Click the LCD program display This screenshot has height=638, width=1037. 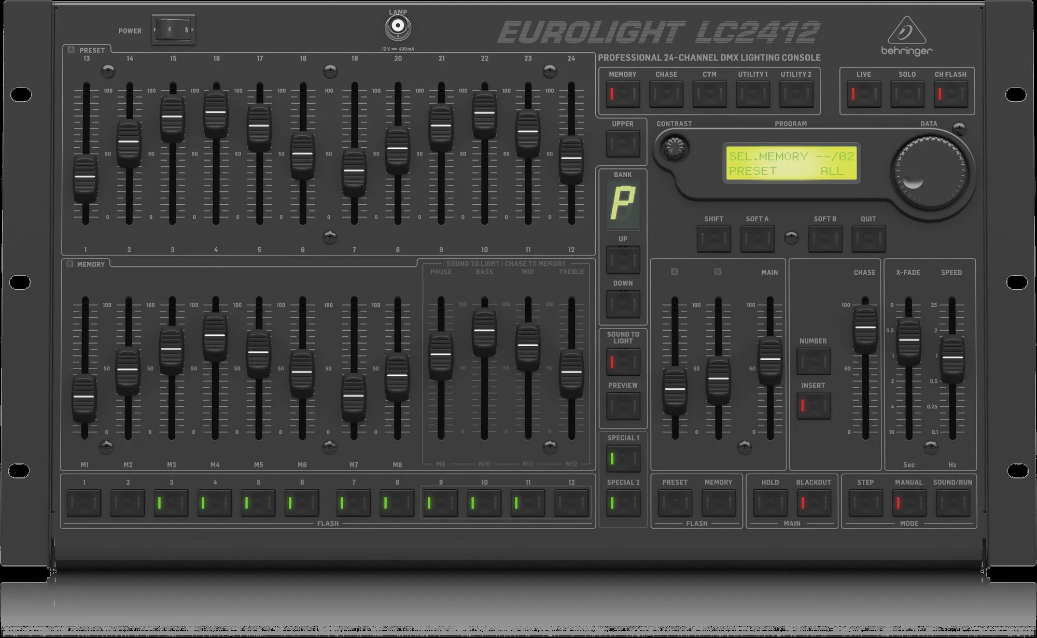(x=791, y=163)
